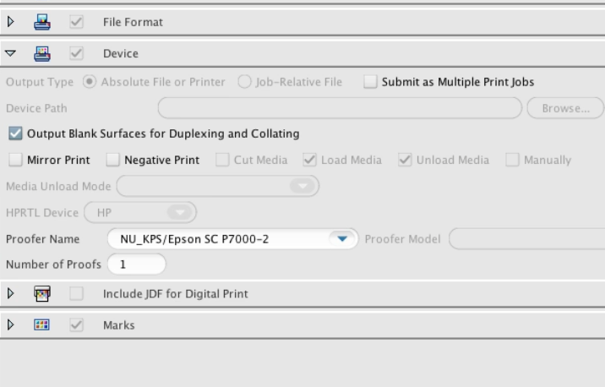Toggle the Cut Media checkbox

222,160
